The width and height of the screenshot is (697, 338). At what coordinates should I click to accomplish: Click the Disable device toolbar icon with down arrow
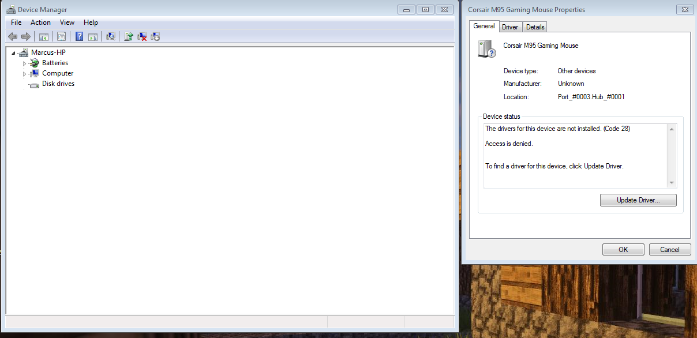(155, 36)
